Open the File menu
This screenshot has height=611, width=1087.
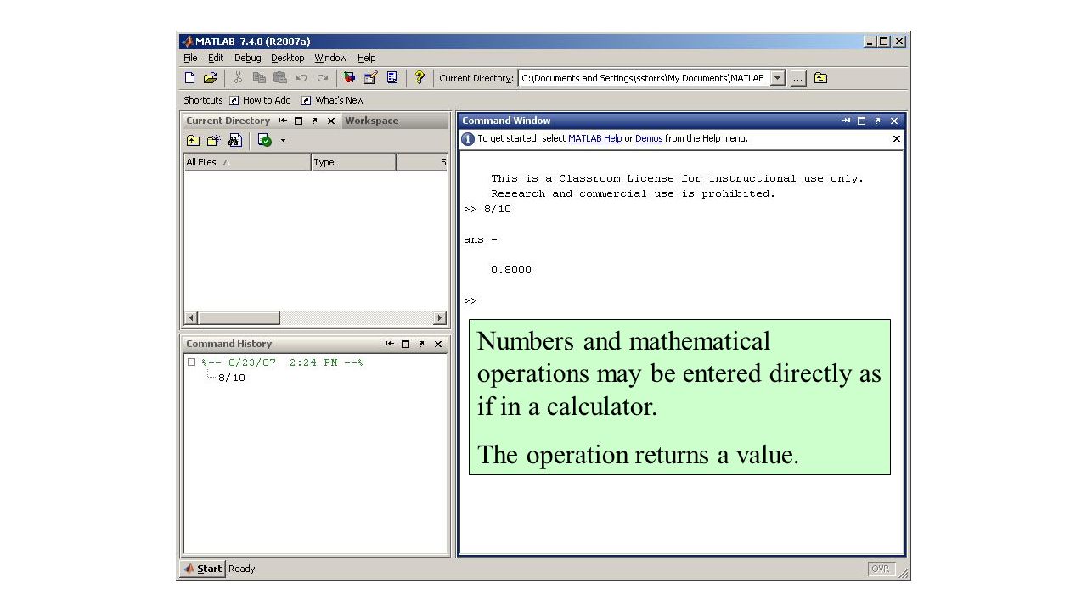tap(190, 58)
